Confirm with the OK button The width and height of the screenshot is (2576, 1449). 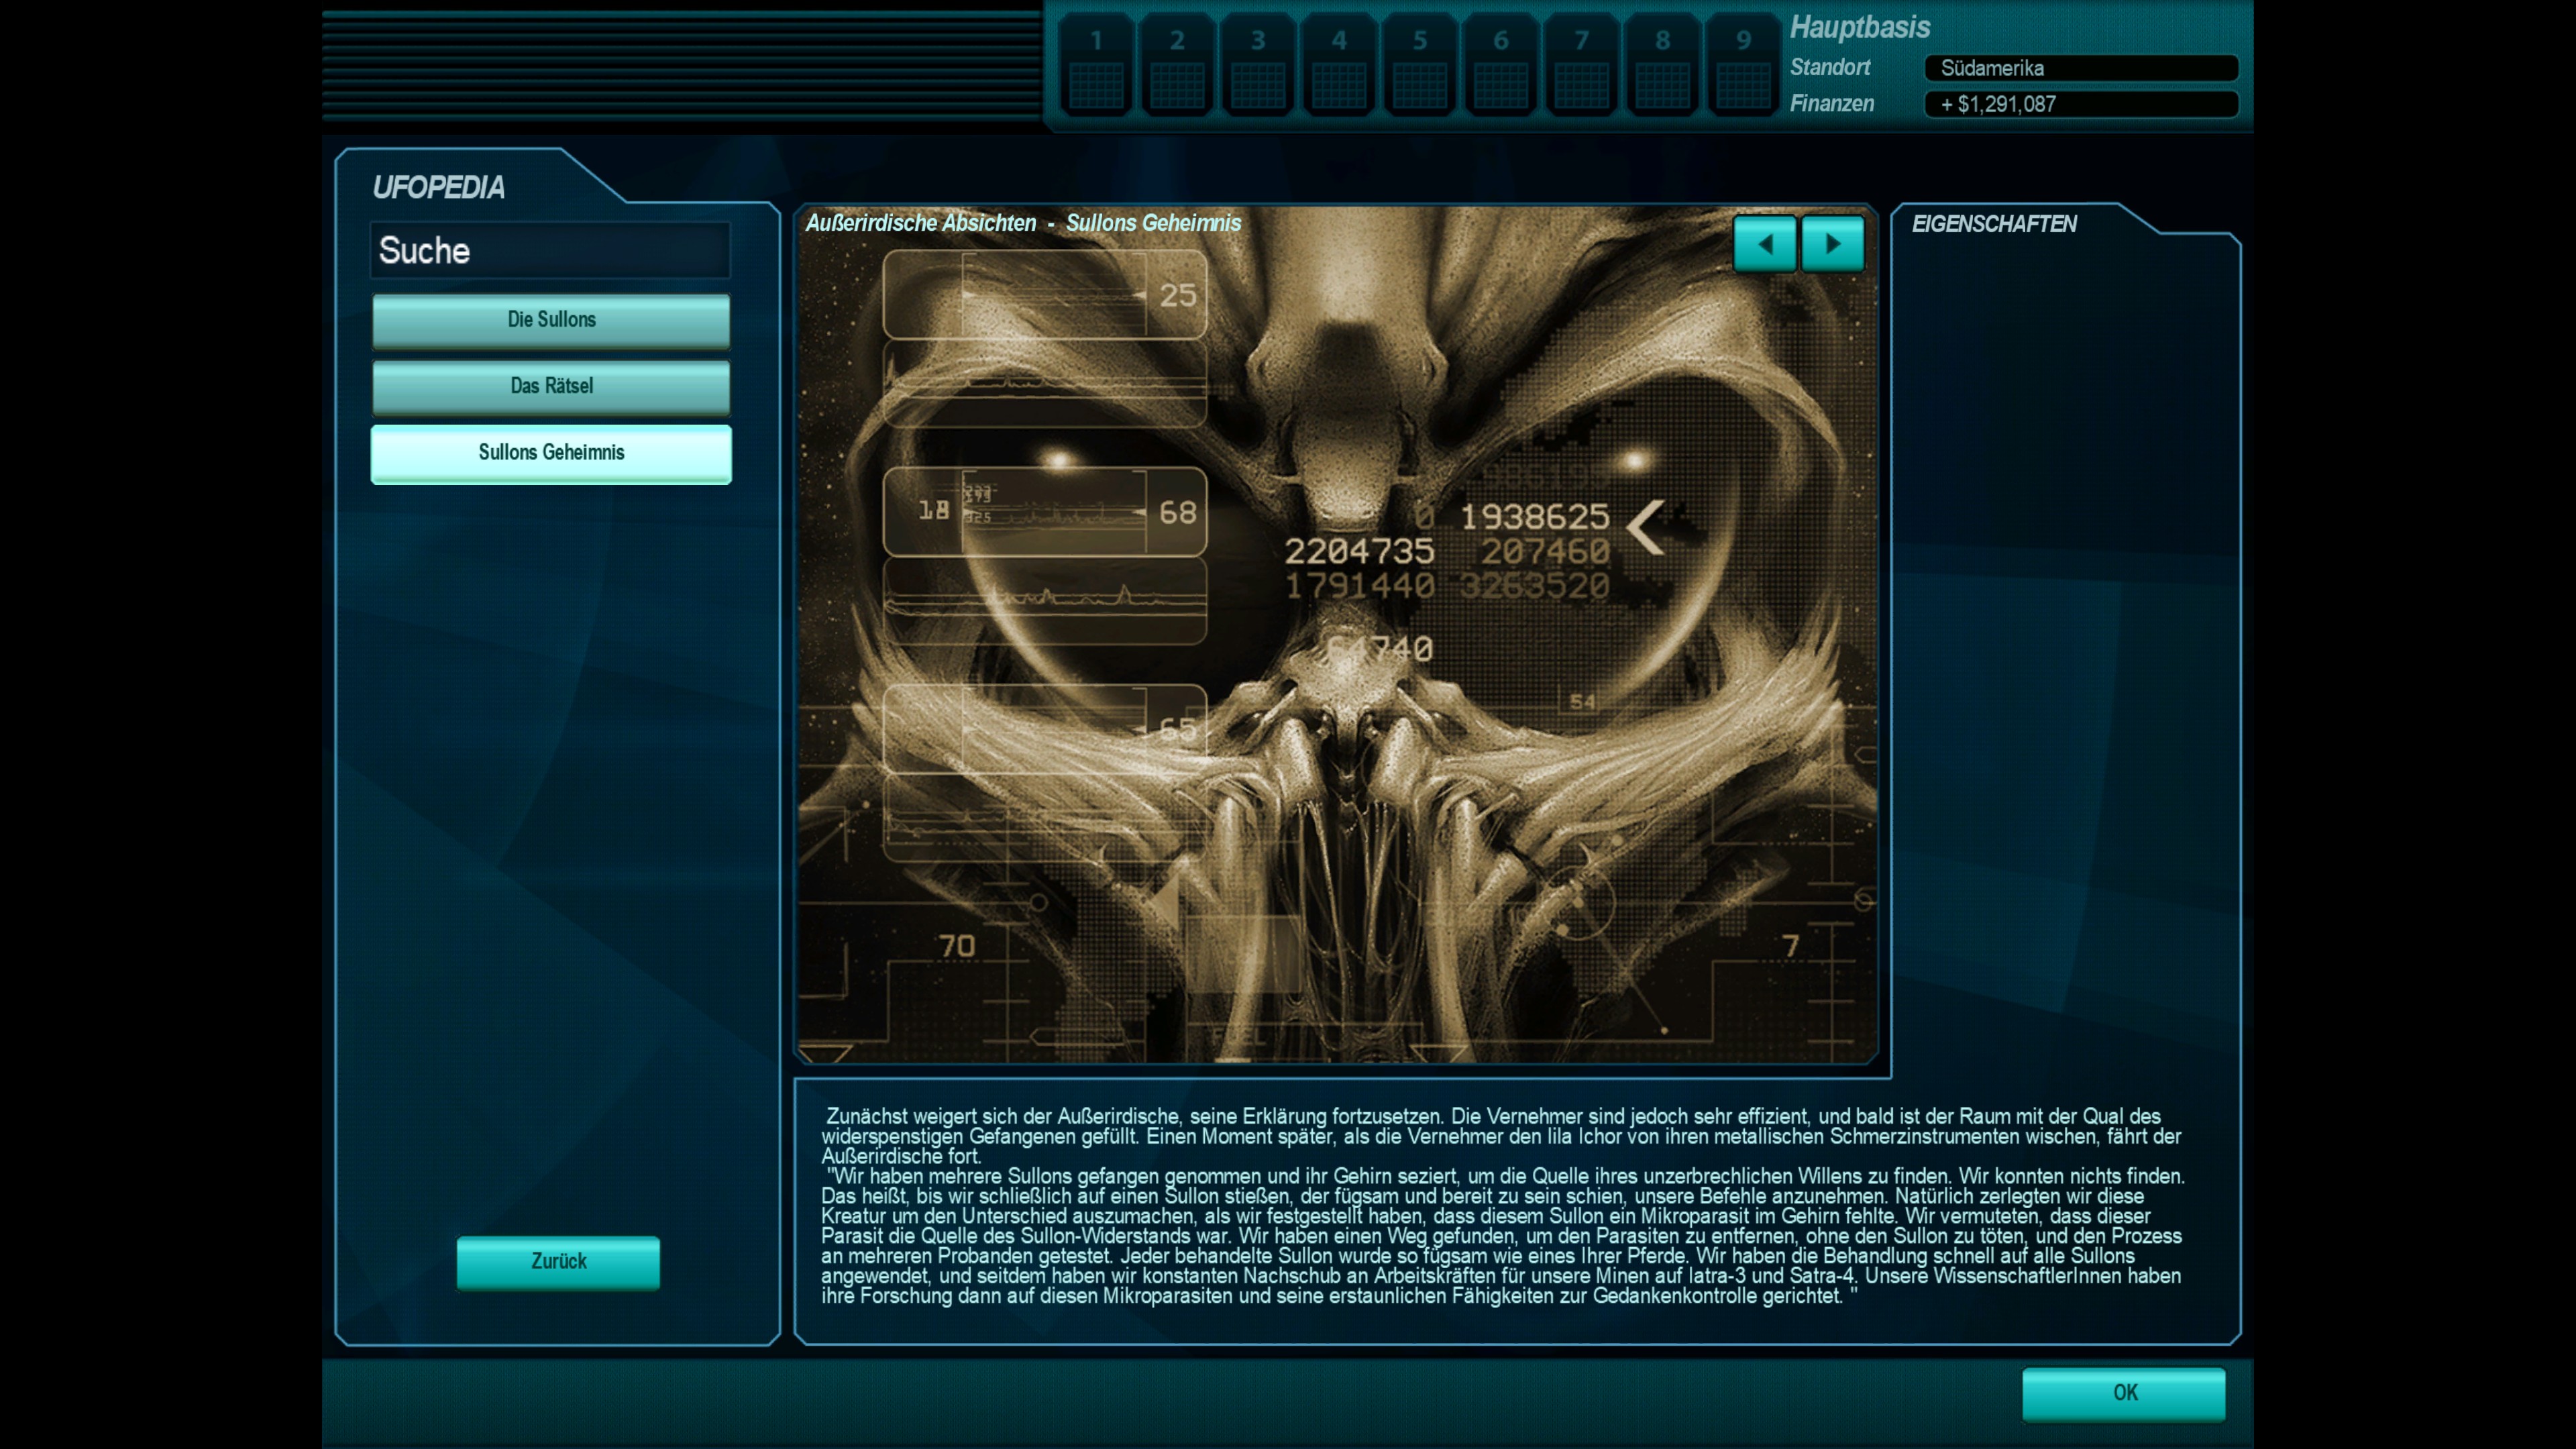click(x=2123, y=1393)
